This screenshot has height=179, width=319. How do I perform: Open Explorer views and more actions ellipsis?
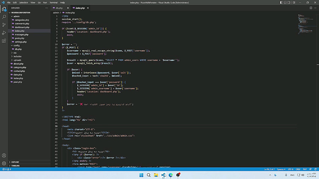point(46,8)
